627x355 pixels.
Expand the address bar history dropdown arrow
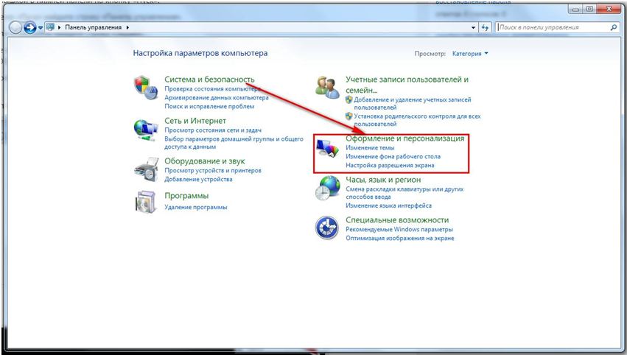pos(473,27)
